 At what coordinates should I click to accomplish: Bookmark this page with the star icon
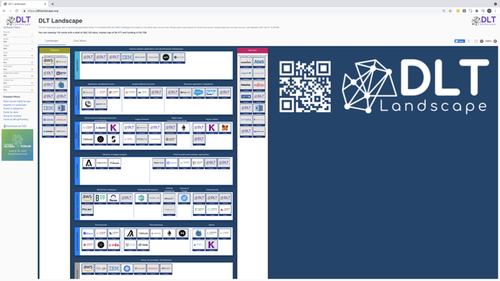coord(450,11)
